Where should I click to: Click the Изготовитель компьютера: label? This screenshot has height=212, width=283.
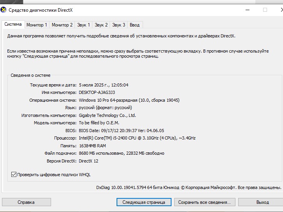49,115
